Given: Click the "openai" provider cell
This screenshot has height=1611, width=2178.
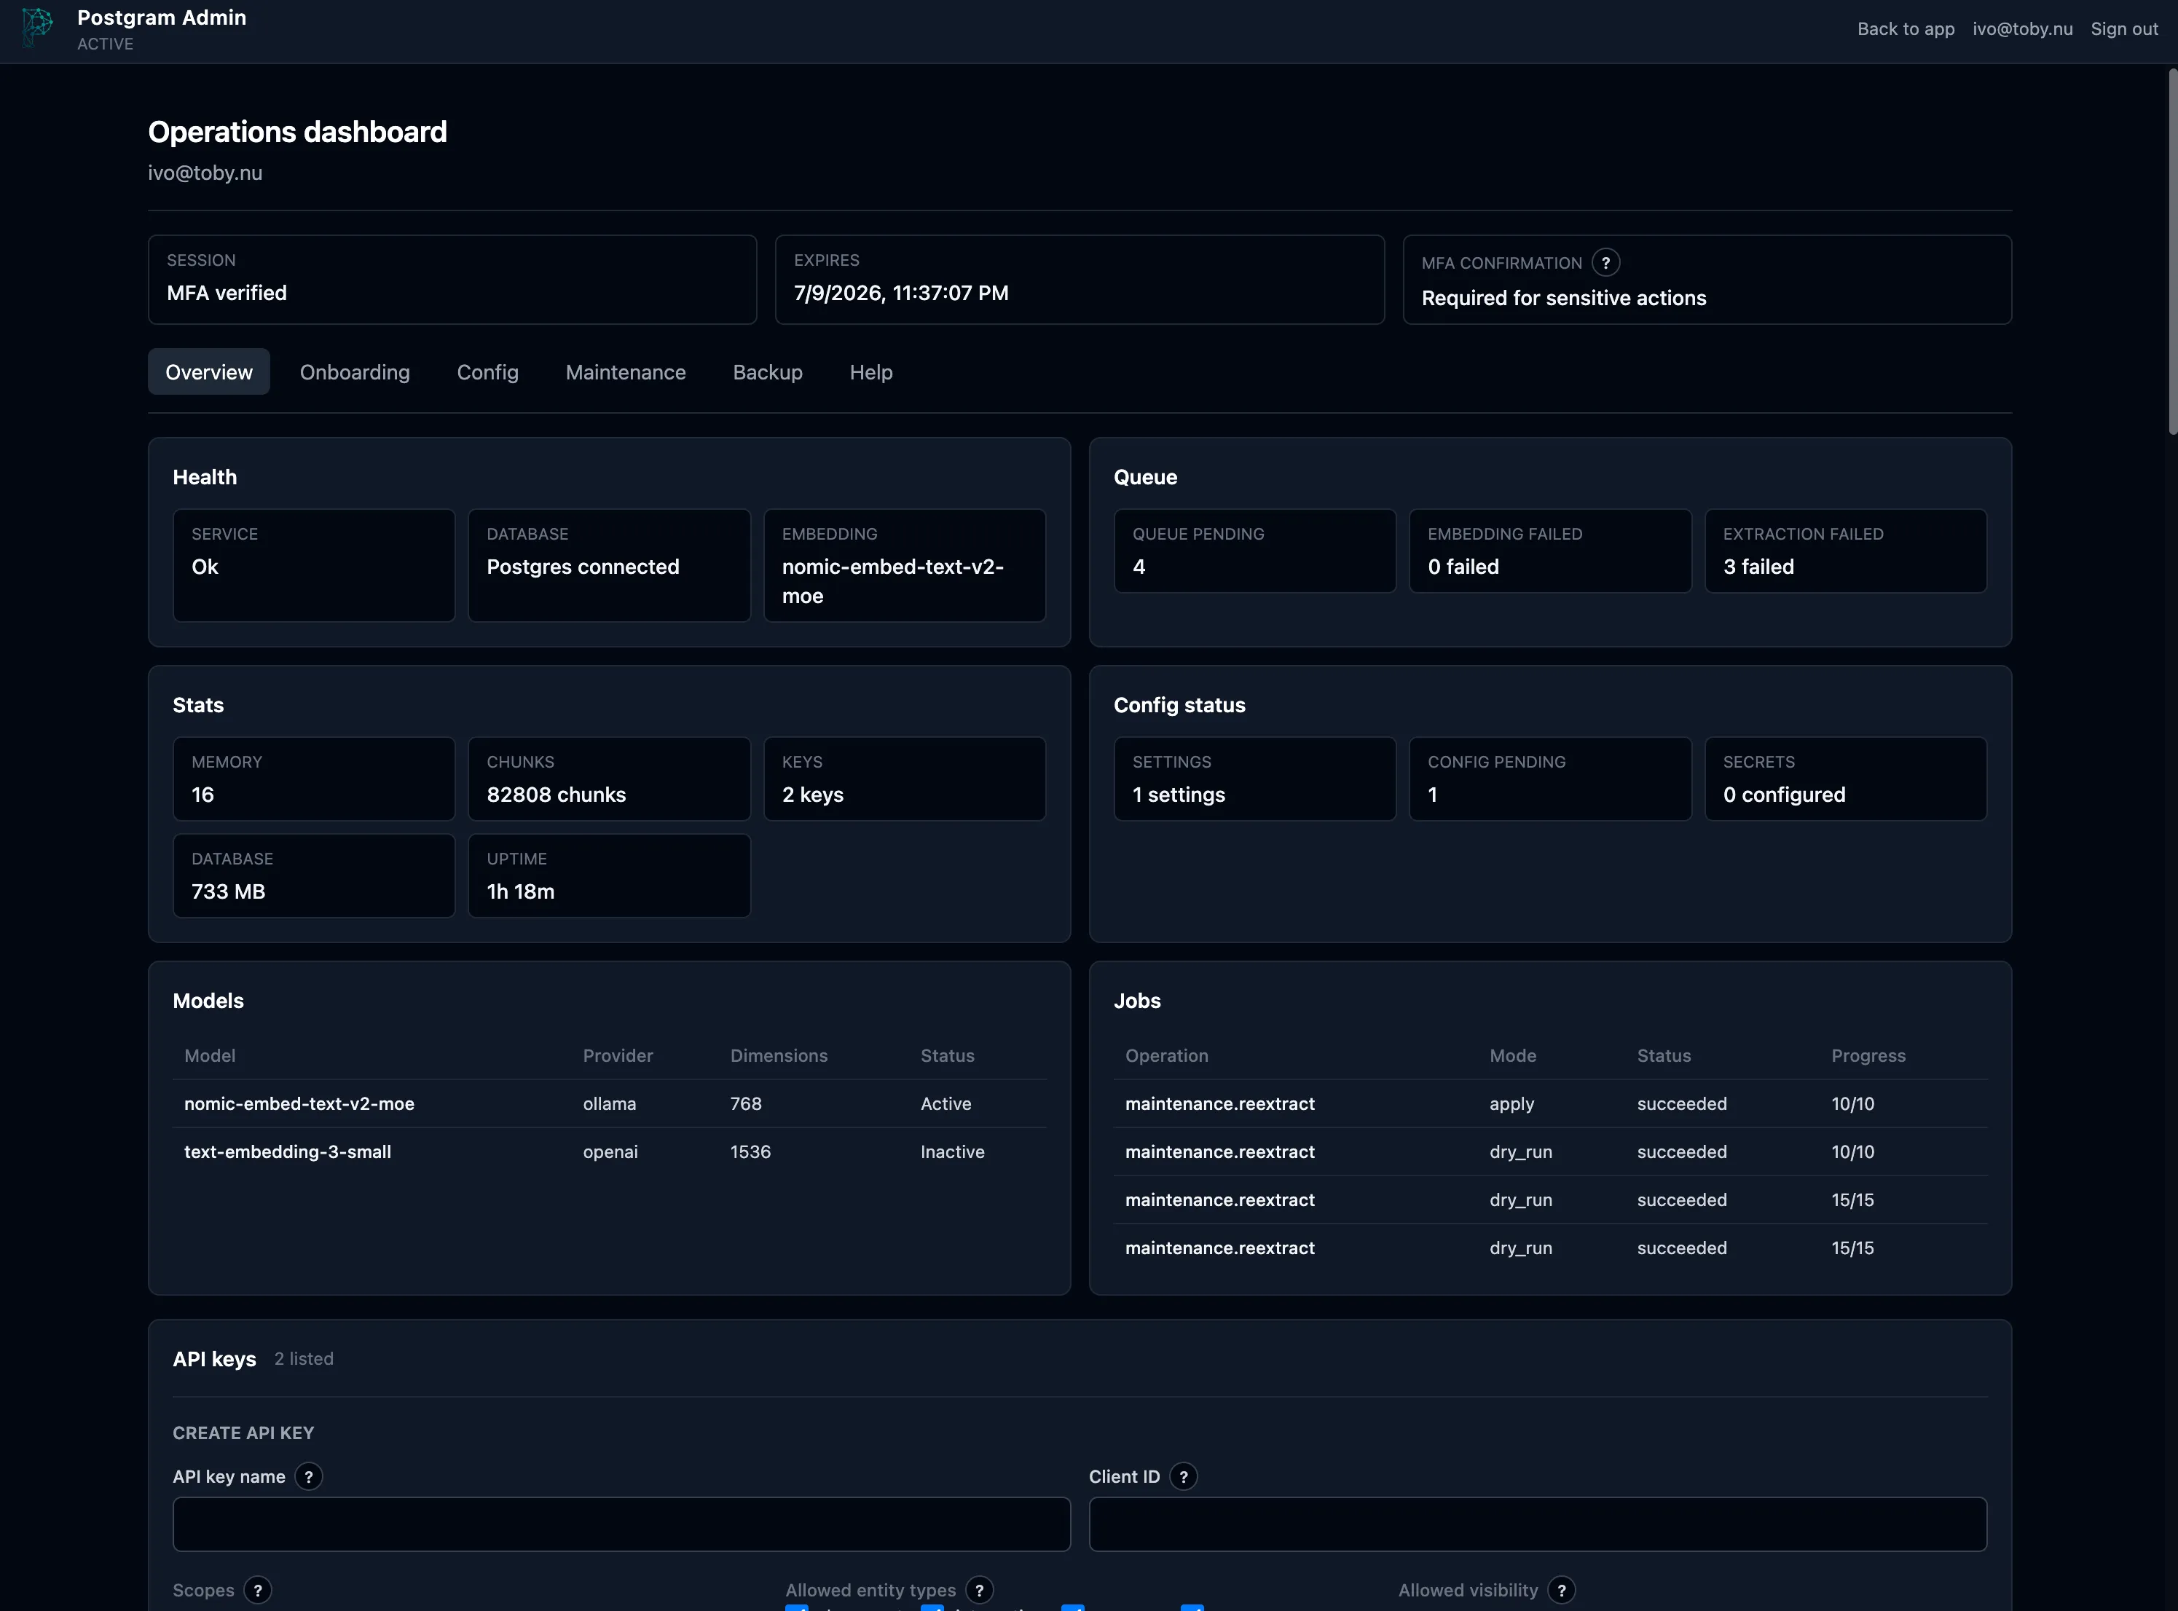Looking at the screenshot, I should pyautogui.click(x=610, y=1151).
